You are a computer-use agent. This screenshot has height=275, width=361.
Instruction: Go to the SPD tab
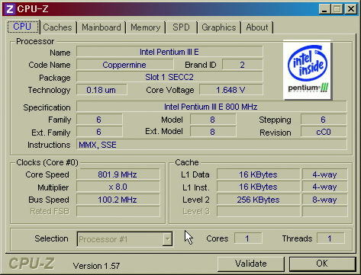pos(181,27)
